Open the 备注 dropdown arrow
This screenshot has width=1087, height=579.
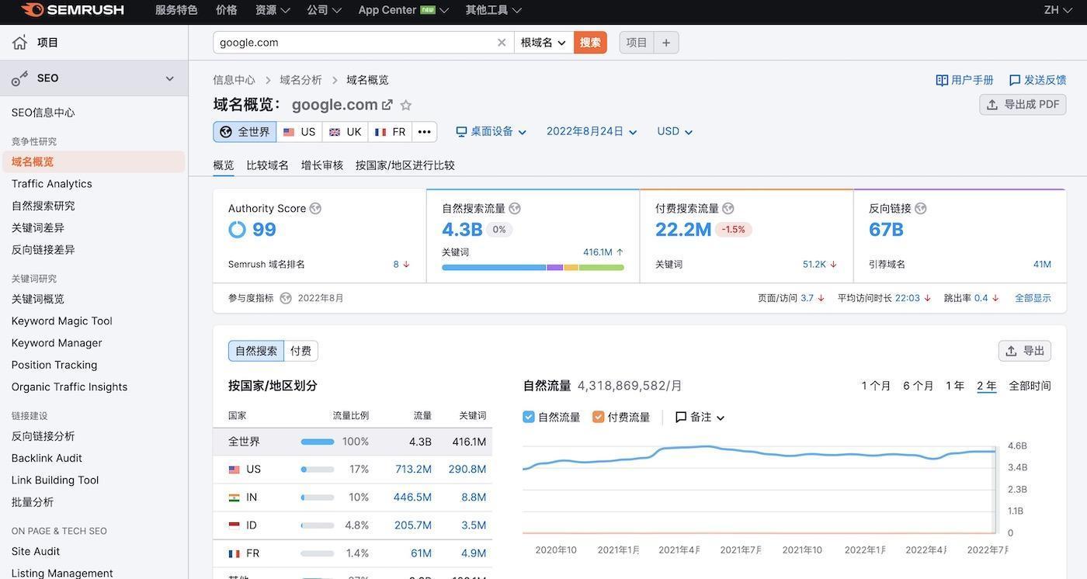tap(721, 418)
